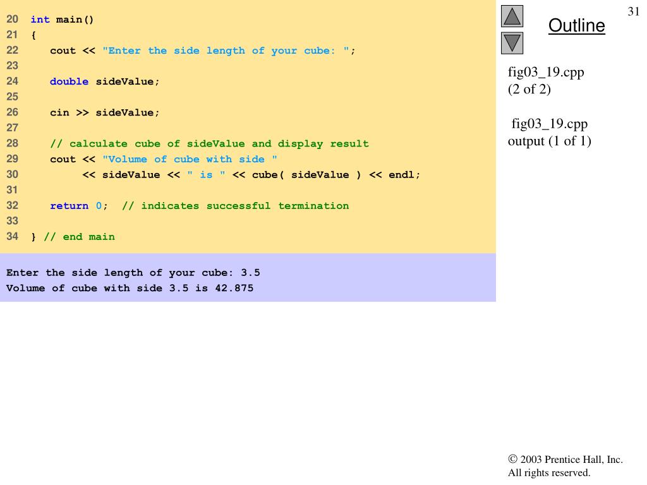The height and width of the screenshot is (485, 647).
Task: Click the 'Volume of cube with side' string
Action: coord(190,159)
